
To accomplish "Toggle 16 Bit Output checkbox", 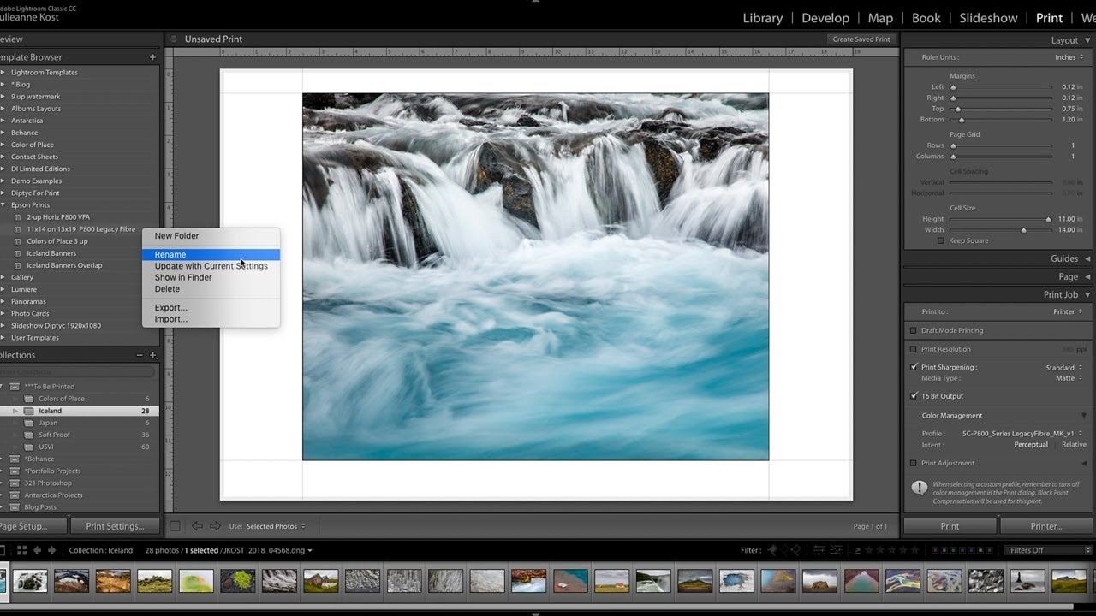I will click(914, 396).
